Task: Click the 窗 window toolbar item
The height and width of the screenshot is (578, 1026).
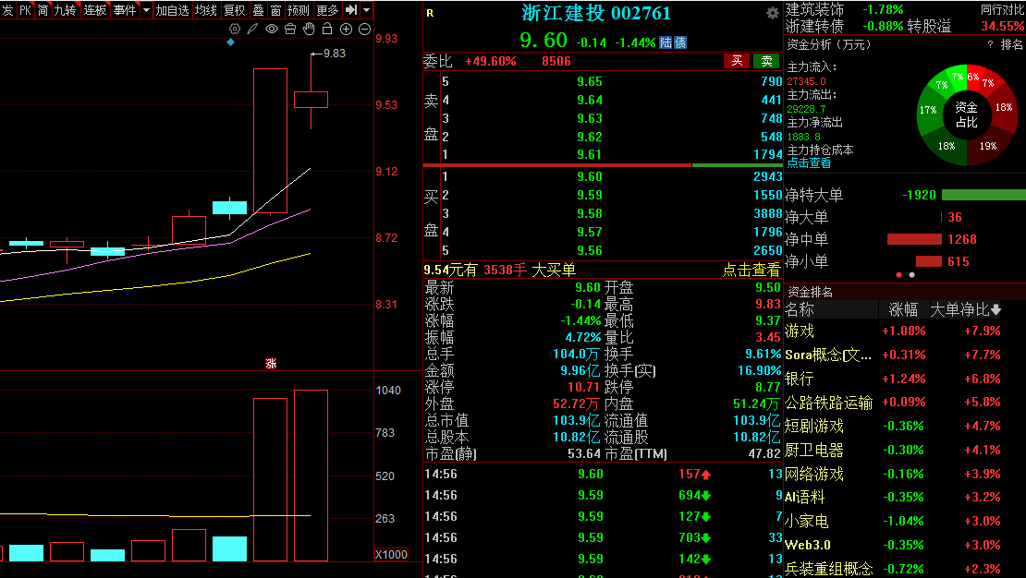Action: [275, 10]
